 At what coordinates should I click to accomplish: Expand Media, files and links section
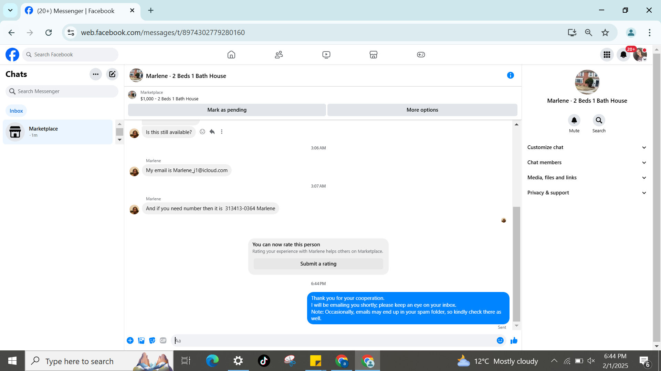587,178
